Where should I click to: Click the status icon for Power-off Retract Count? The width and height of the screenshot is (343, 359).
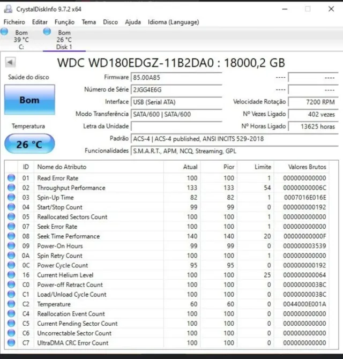[x=11, y=285]
